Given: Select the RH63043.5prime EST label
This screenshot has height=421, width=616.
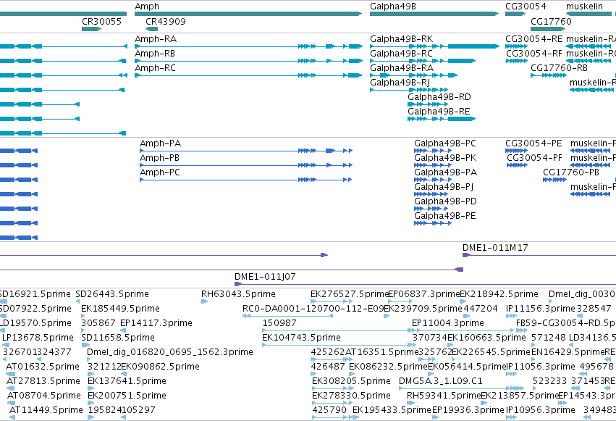Looking at the screenshot, I should 238,294.
